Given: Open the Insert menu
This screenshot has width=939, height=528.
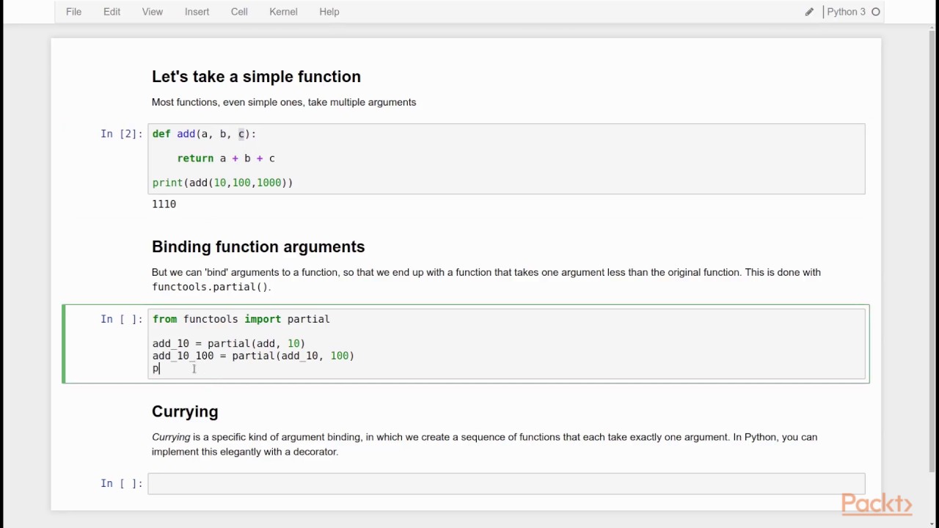Looking at the screenshot, I should pos(197,12).
